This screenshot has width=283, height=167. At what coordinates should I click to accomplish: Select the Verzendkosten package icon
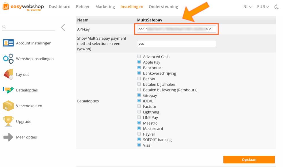(8, 106)
